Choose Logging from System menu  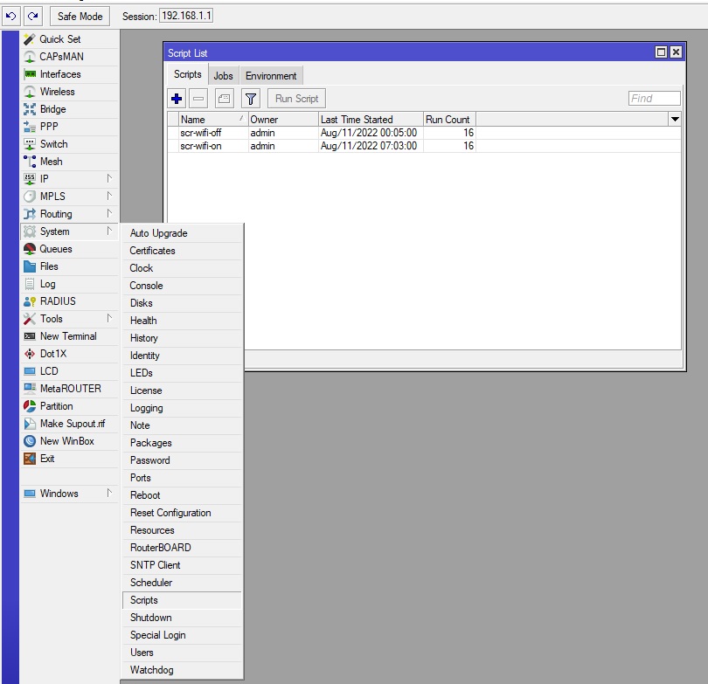[x=182, y=408]
